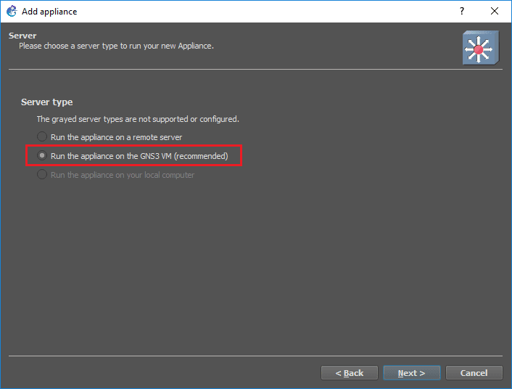Click 'Please choose a server type' text
This screenshot has width=512, height=389.
[x=116, y=46]
